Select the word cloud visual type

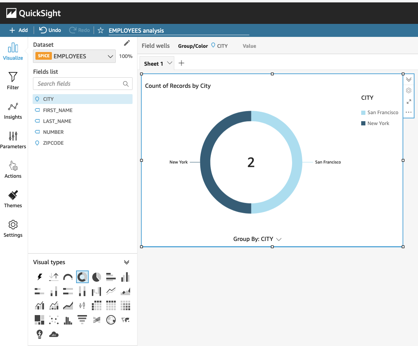[54, 334]
